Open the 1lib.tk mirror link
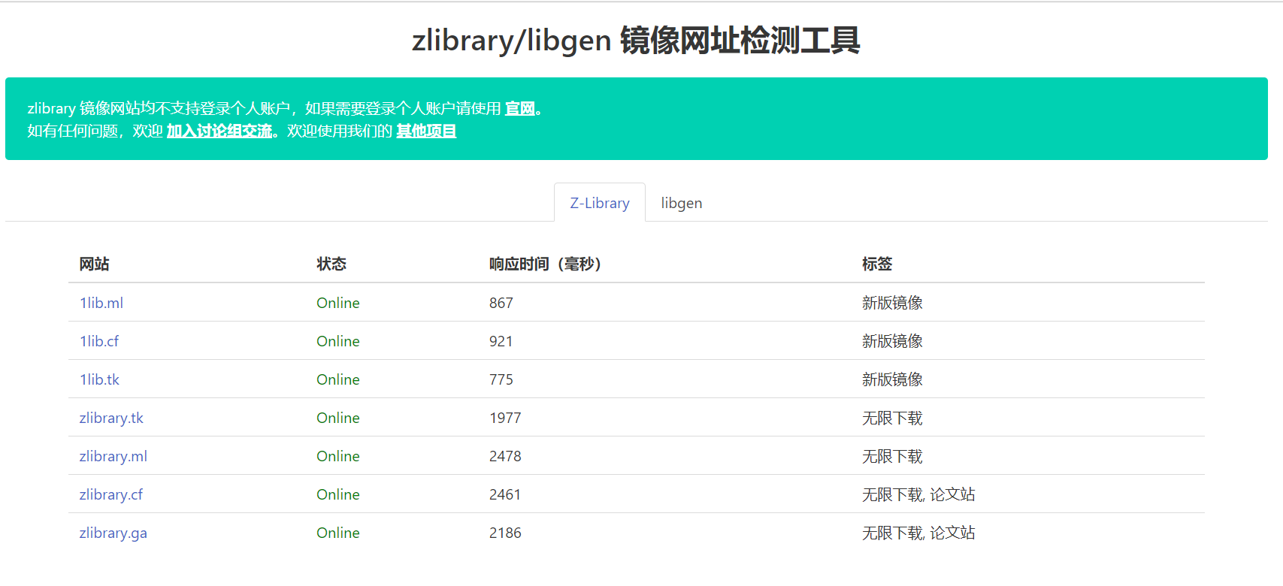 tap(99, 379)
